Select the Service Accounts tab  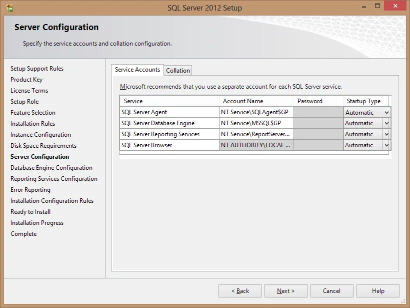tap(137, 70)
